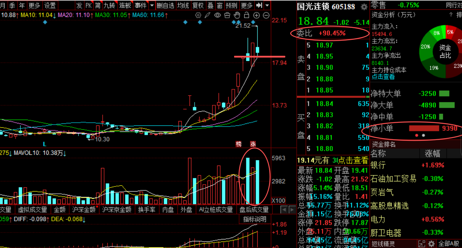This screenshot has width=462, height=248.
Task: Zoom out the chart with minus icon
Action: click(266, 15)
